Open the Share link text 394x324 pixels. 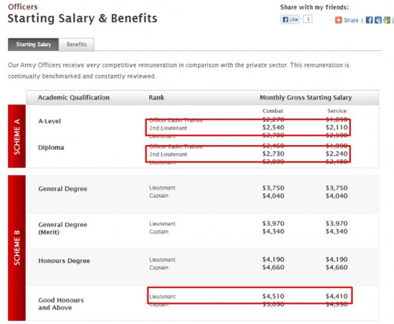[x=351, y=20]
